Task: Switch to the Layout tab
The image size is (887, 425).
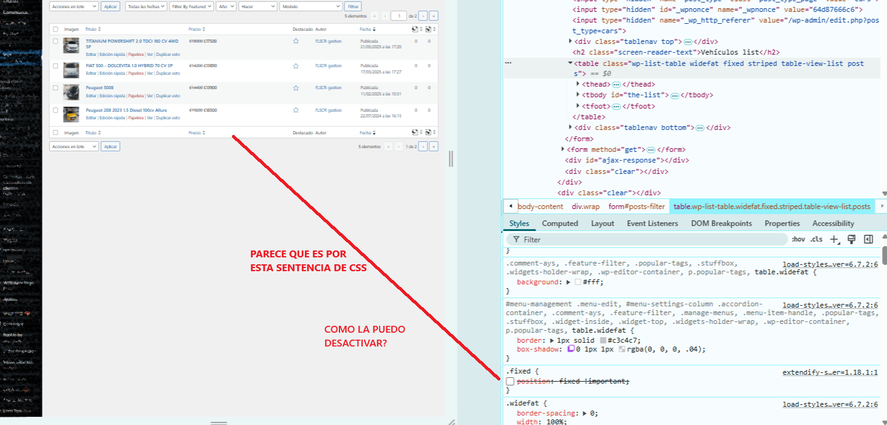Action: point(602,223)
